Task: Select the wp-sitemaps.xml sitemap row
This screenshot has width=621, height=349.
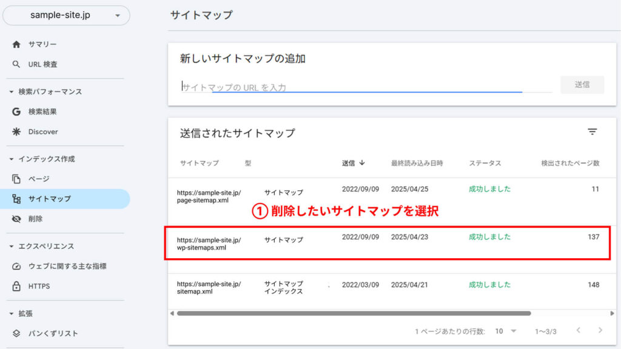Action: [388, 244]
